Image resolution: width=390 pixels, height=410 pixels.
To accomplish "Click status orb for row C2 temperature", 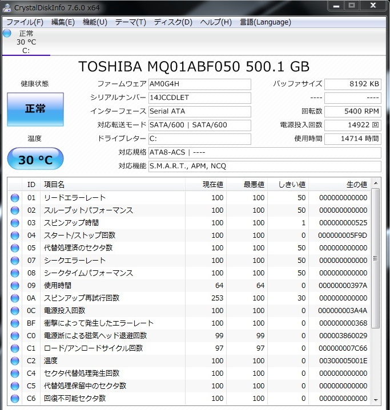I will tap(15, 361).
